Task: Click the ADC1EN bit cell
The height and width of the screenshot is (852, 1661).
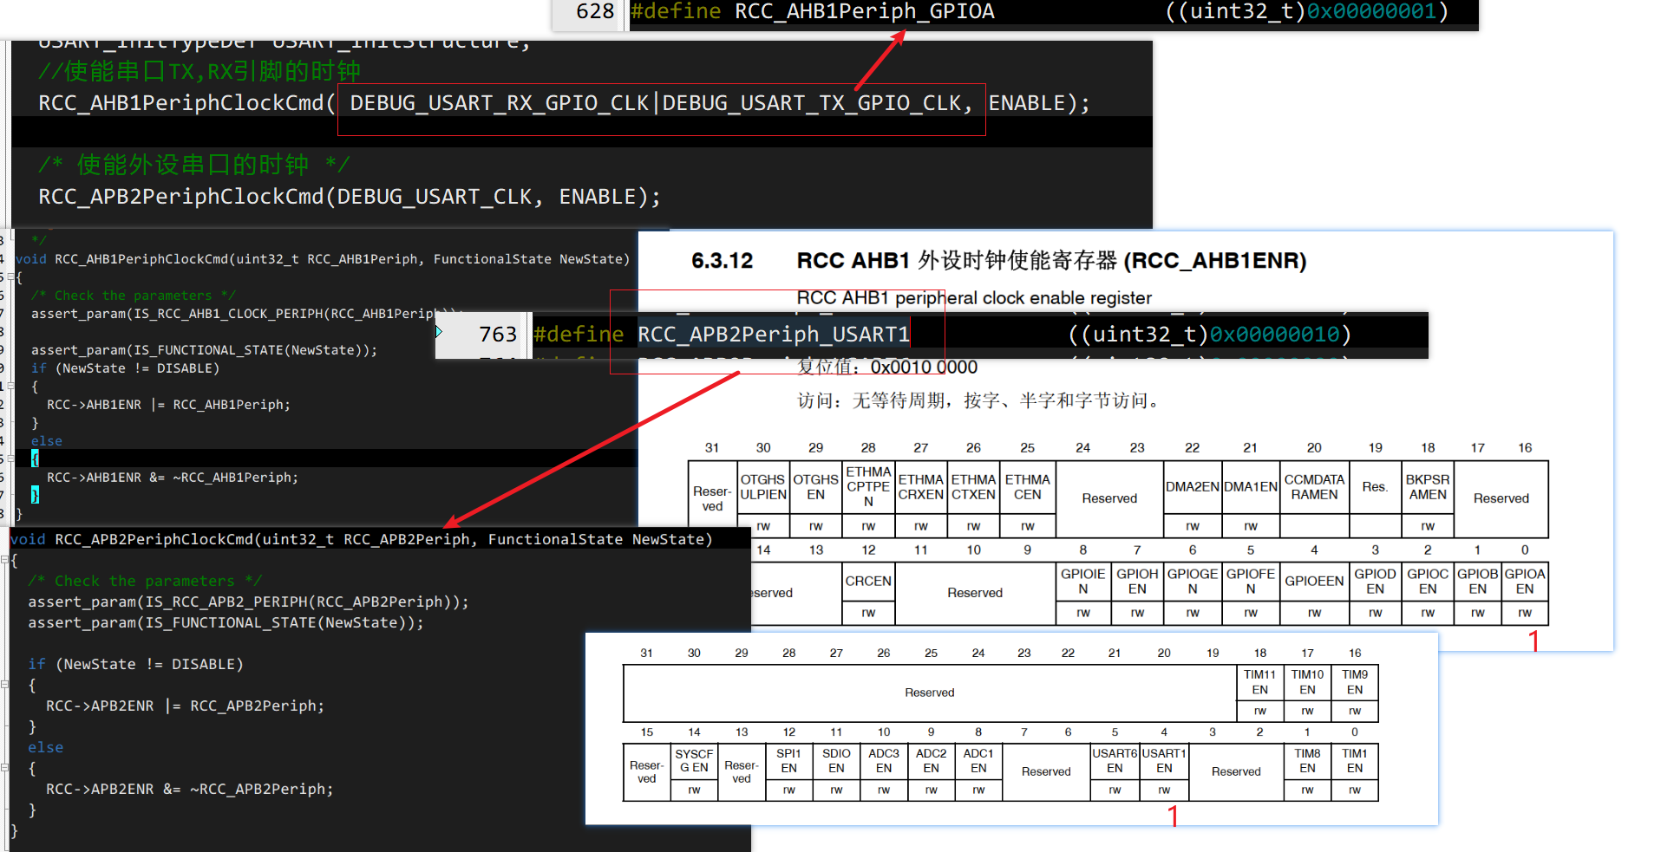Action: [978, 761]
